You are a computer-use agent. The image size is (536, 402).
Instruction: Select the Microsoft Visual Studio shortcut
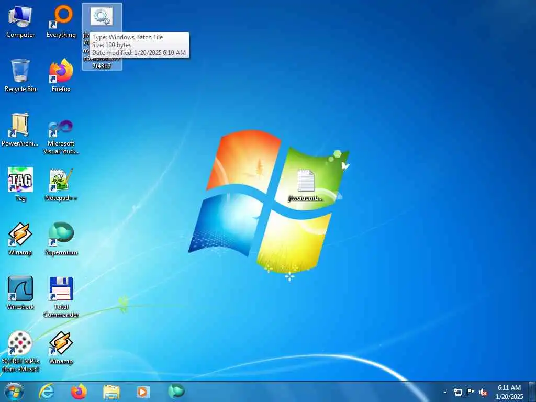click(x=61, y=137)
